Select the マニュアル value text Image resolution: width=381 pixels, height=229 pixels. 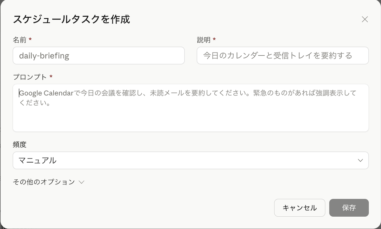point(37,160)
